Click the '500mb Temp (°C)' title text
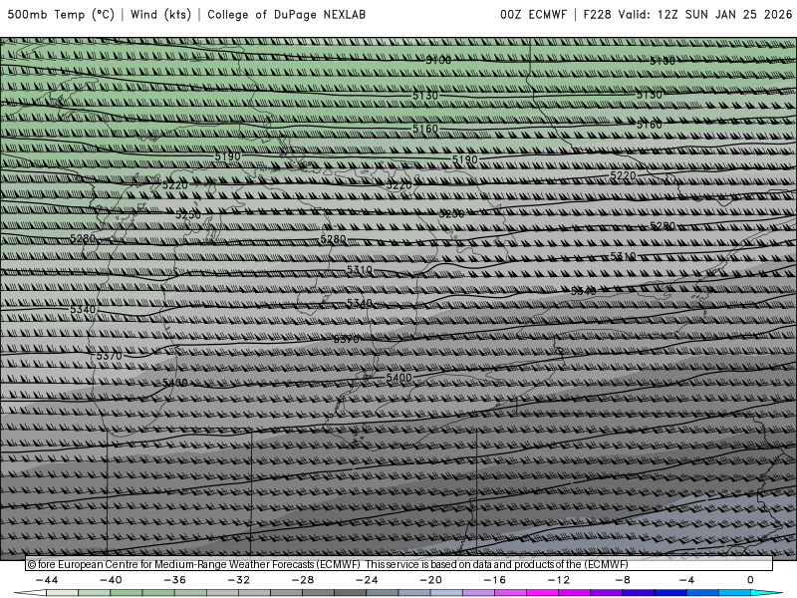Image resolution: width=797 pixels, height=598 pixels. point(61,15)
